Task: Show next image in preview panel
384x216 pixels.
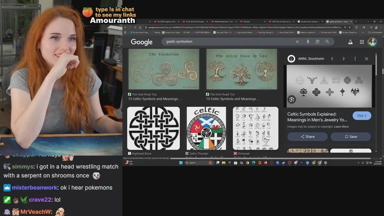Action: pos(343,59)
